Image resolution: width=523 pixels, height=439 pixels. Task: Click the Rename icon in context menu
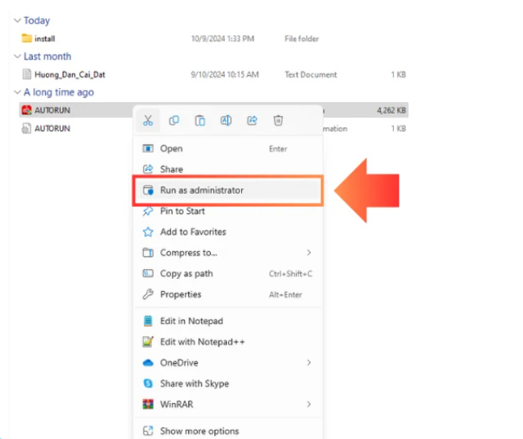[226, 120]
